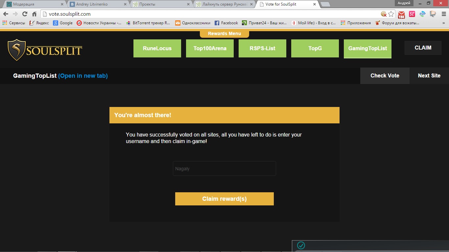Open the browser home page

tap(34, 14)
